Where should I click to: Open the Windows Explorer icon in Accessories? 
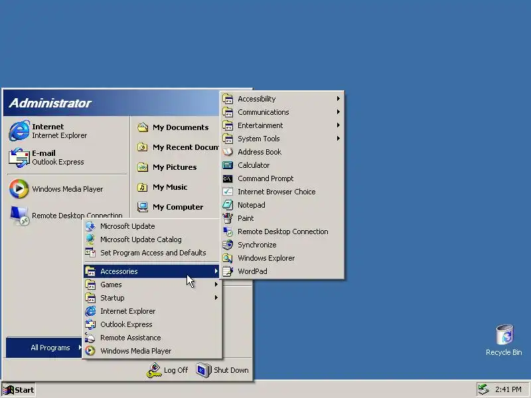point(228,258)
